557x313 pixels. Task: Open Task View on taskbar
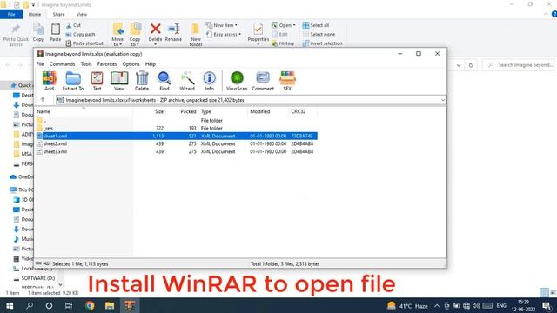click(x=69, y=305)
